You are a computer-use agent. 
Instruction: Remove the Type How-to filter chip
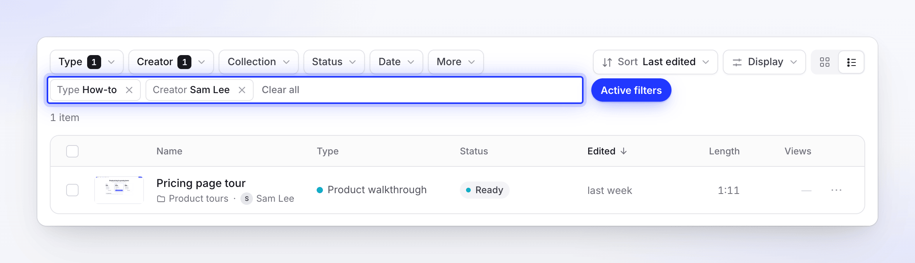pos(129,90)
